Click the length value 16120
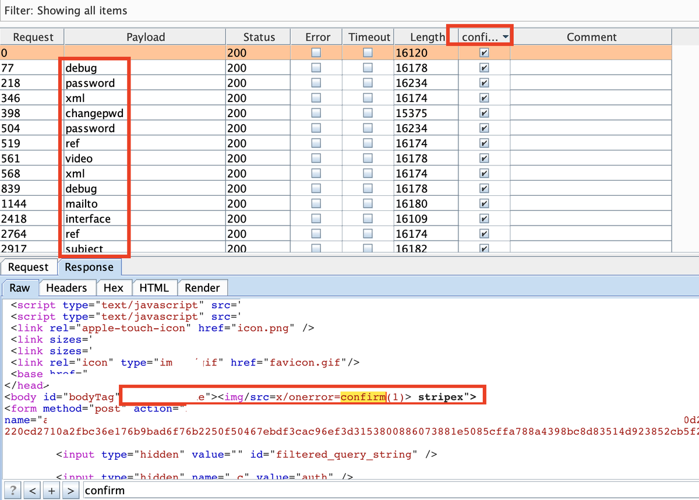The height and width of the screenshot is (500, 699). coord(411,52)
